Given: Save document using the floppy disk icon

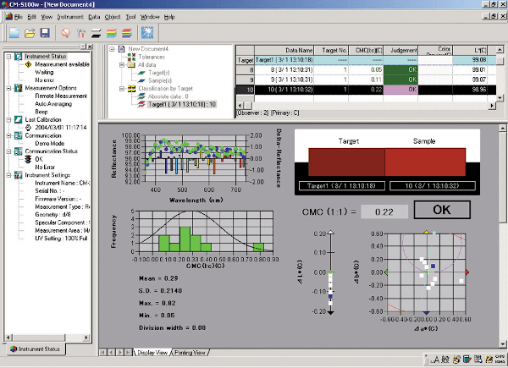Looking at the screenshot, I should 44,33.
